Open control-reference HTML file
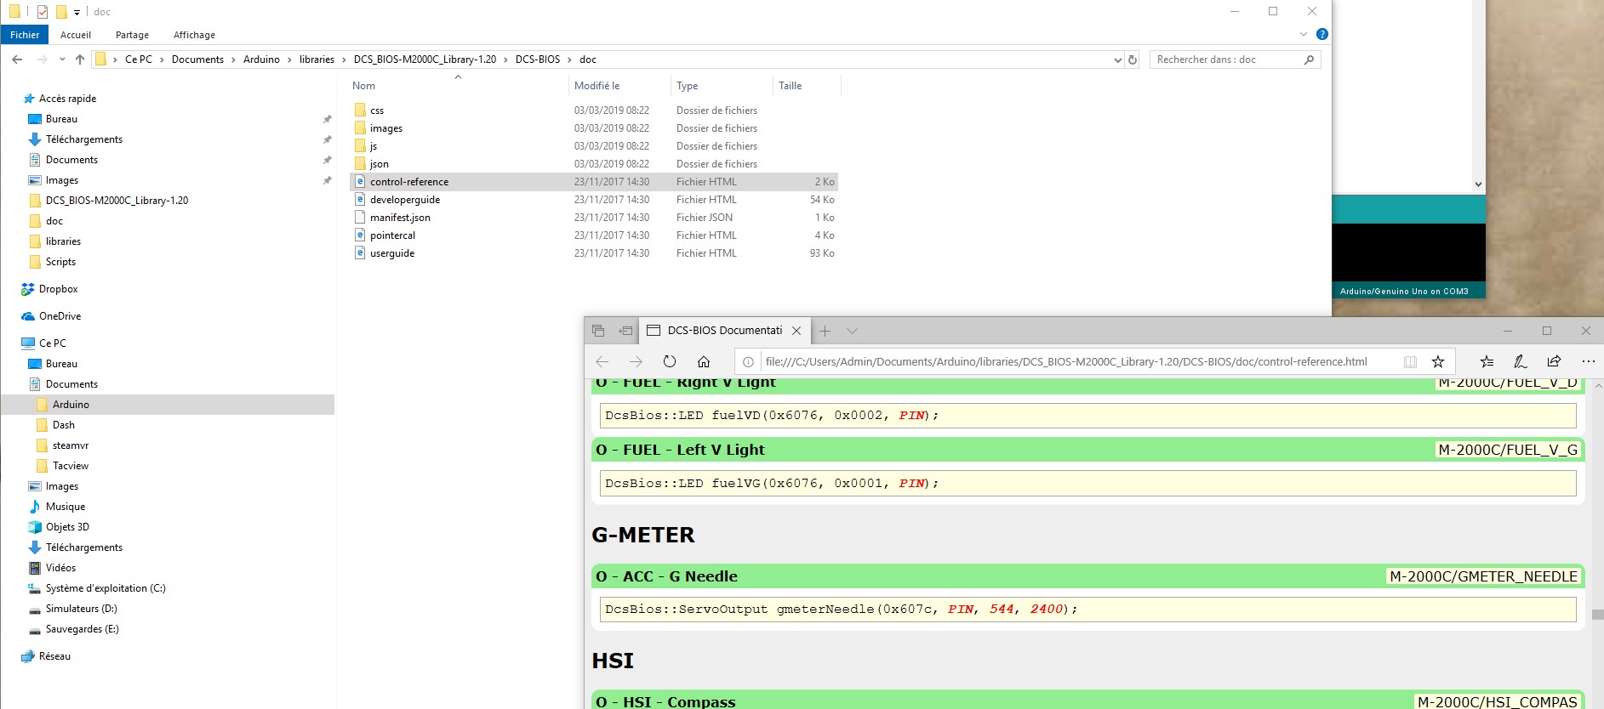This screenshot has width=1604, height=709. pyautogui.click(x=409, y=182)
